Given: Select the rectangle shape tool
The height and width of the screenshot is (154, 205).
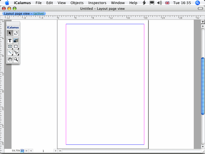Looking at the screenshot, I should coord(16,46).
